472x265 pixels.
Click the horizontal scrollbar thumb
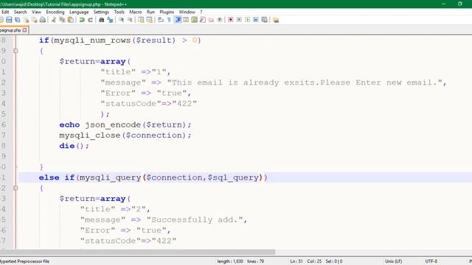click(138, 252)
